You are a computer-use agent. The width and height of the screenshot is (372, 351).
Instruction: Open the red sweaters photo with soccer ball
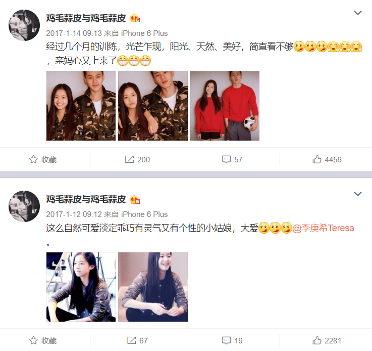[225, 106]
